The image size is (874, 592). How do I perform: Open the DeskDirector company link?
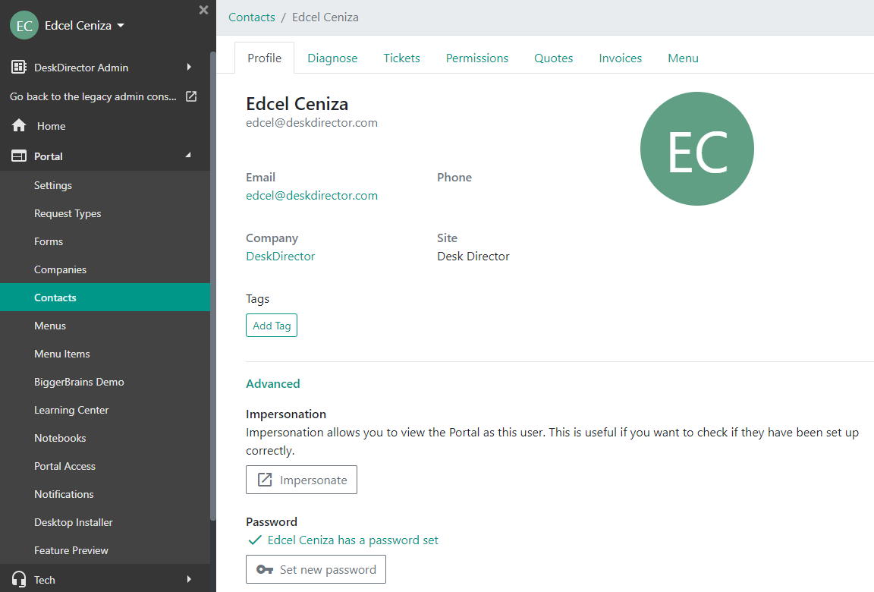click(281, 257)
